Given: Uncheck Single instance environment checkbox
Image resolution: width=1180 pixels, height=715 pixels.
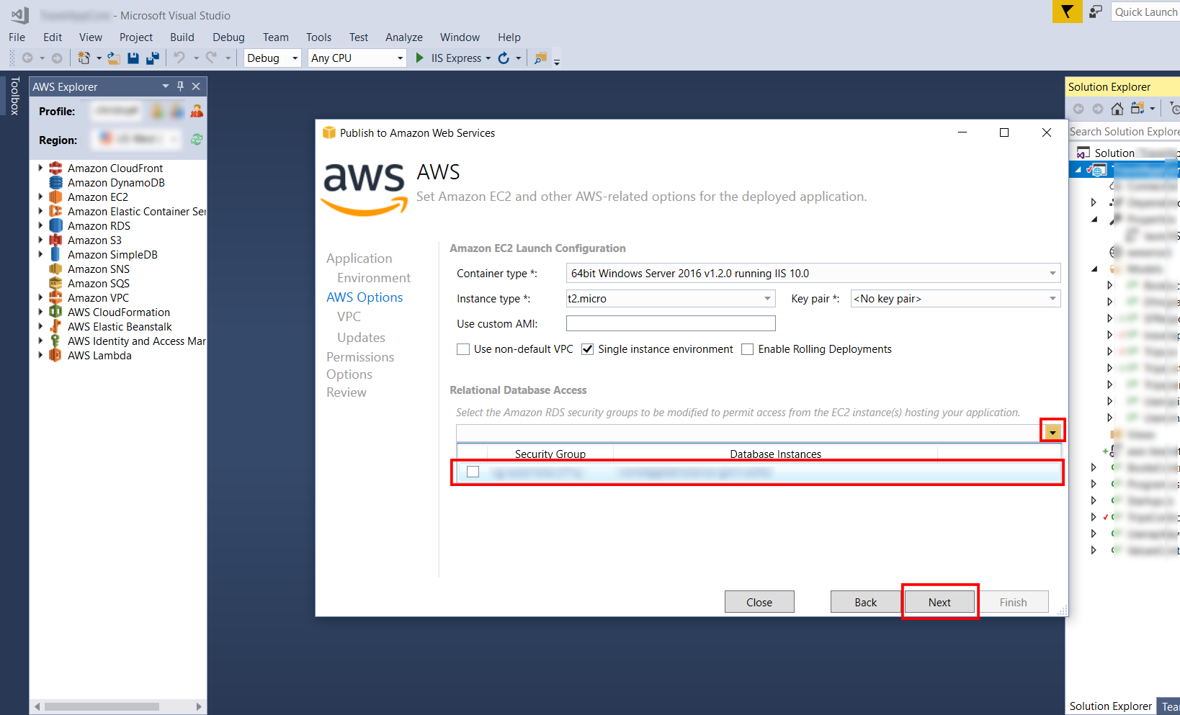Looking at the screenshot, I should pyautogui.click(x=588, y=349).
